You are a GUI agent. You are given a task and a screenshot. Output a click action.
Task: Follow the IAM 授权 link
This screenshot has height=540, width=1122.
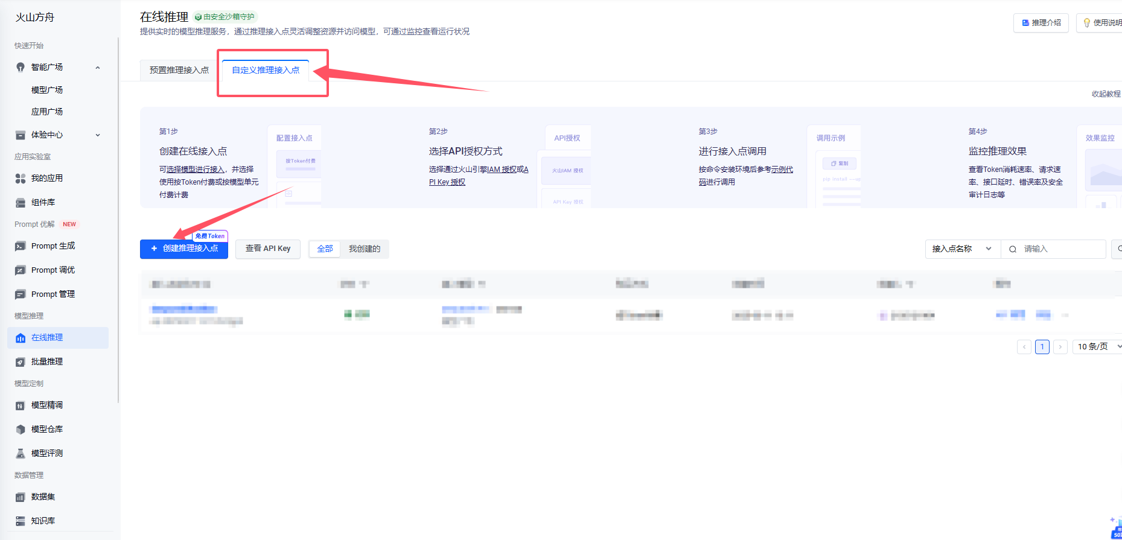pos(502,170)
